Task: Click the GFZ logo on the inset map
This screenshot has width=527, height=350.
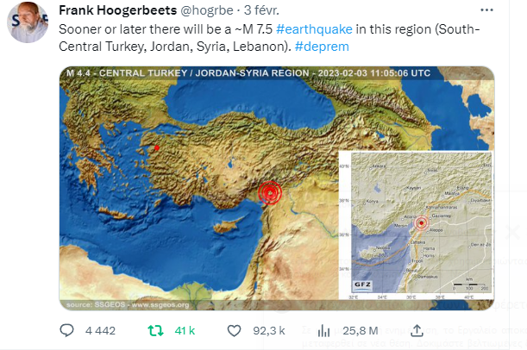Action: coord(365,284)
